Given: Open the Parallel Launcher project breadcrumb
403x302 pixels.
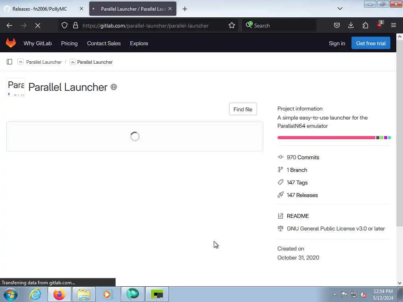Looking at the screenshot, I should tap(95, 62).
